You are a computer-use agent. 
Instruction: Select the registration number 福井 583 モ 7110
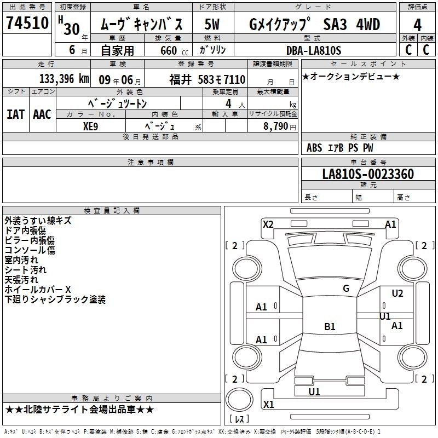click(207, 79)
